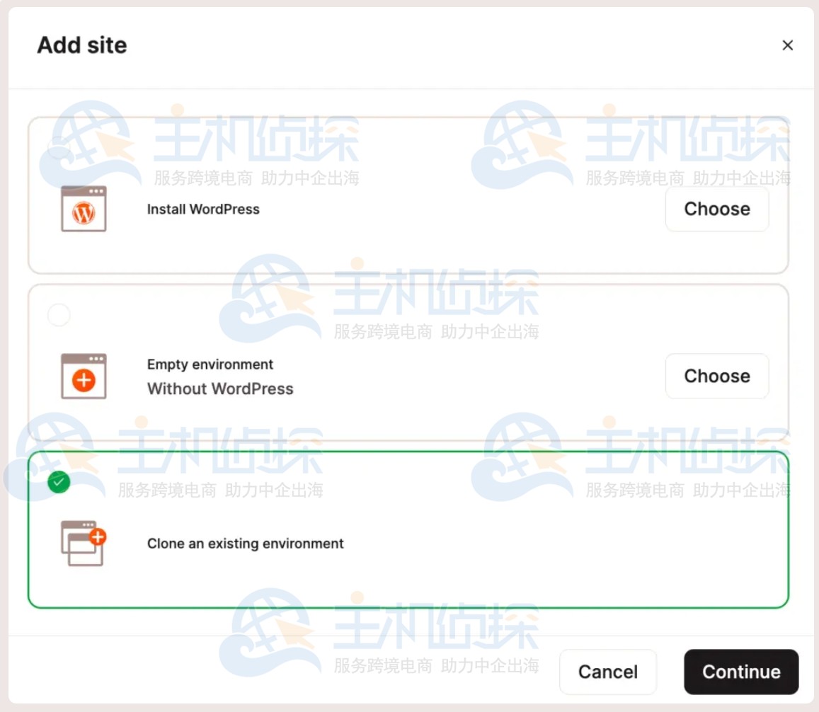
Task: Click the selected Clone environment radio indicator
Action: [59, 482]
